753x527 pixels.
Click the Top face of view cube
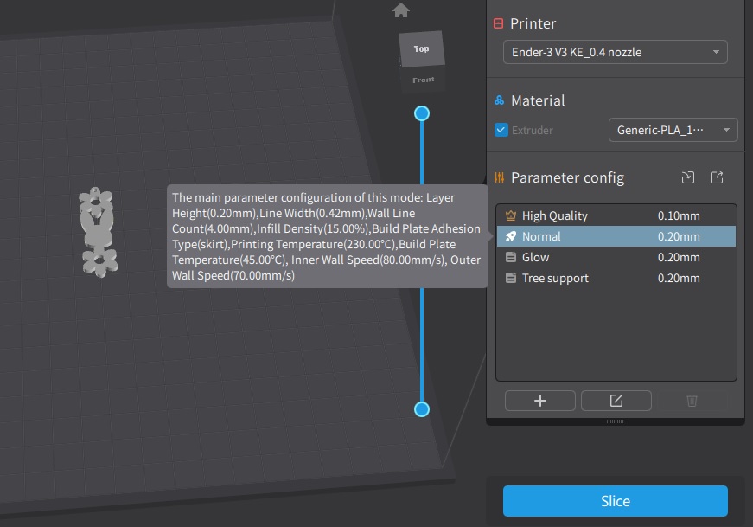click(421, 48)
